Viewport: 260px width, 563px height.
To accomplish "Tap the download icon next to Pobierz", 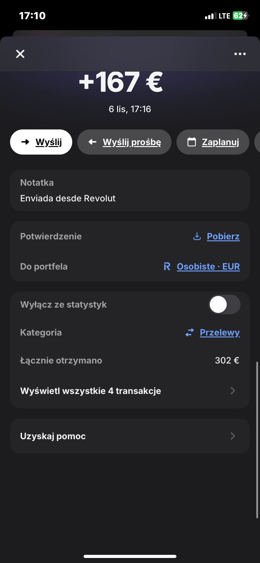I will [x=197, y=236].
